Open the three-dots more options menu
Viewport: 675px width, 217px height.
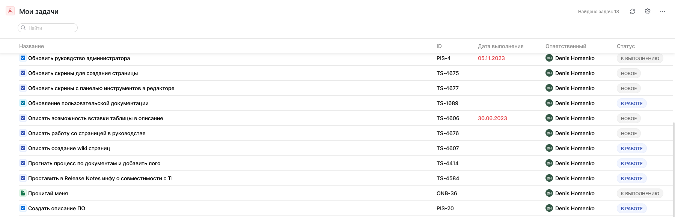663,11
